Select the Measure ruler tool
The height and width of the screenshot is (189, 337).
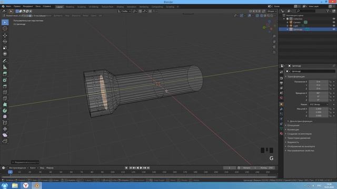(x=5, y=67)
